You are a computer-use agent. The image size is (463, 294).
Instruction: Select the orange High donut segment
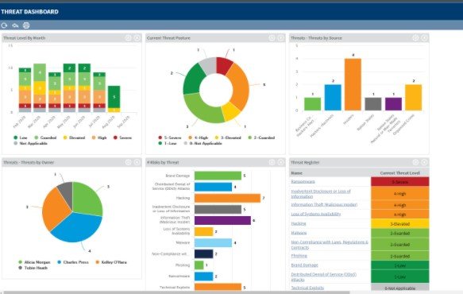coord(241,87)
